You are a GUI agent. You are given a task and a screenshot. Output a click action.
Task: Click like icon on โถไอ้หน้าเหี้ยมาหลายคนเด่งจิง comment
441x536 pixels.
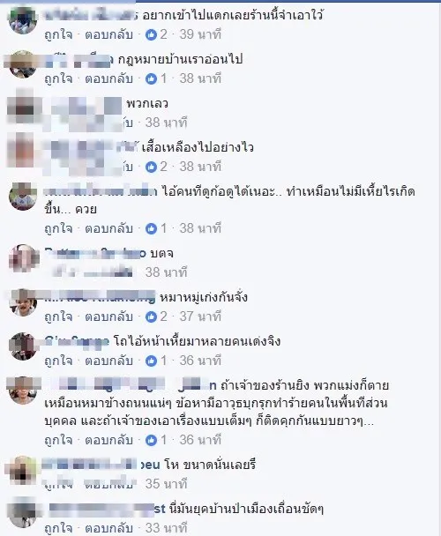click(151, 361)
